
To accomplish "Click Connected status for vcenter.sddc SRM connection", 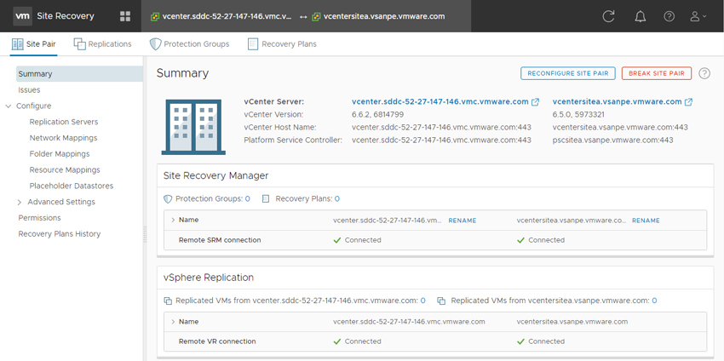I will [357, 240].
